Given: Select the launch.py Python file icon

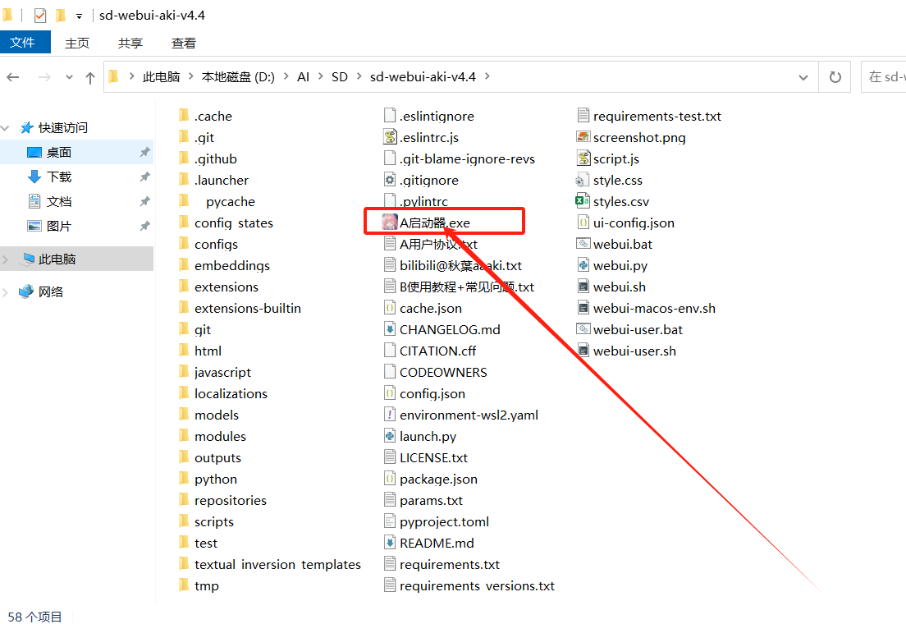Looking at the screenshot, I should point(390,435).
